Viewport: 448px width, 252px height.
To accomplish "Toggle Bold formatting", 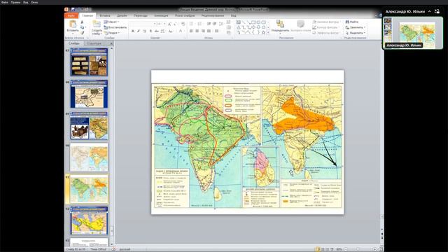I will point(133,31).
